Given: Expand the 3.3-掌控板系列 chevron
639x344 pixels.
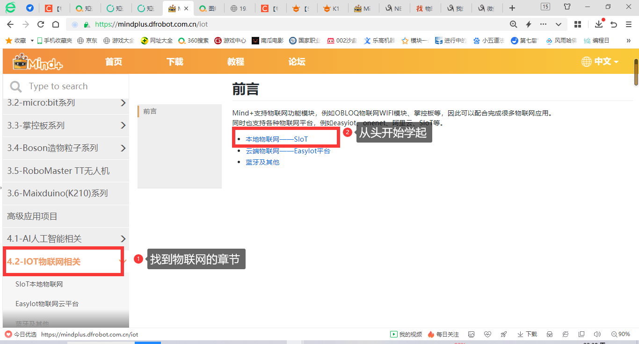Looking at the screenshot, I should tap(123, 125).
